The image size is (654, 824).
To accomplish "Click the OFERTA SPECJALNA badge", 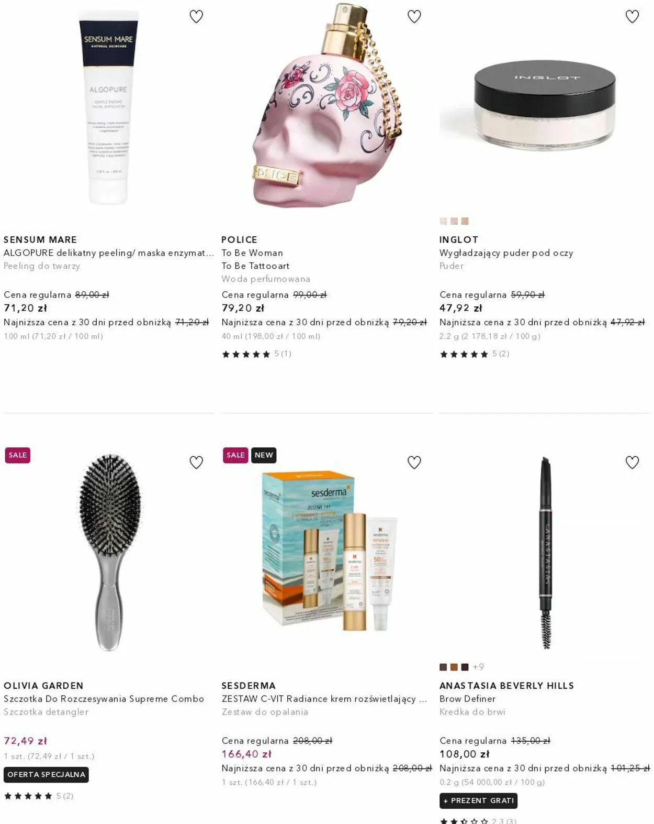I will point(46,774).
